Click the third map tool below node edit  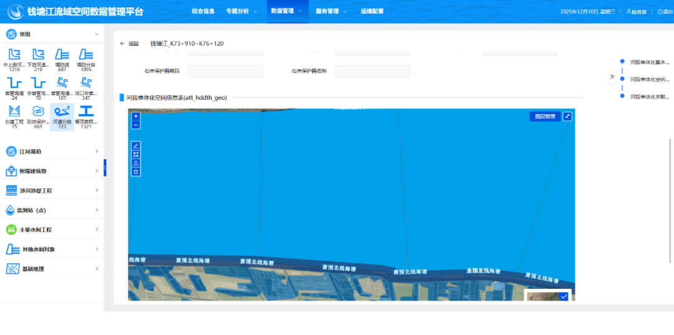pos(136,163)
